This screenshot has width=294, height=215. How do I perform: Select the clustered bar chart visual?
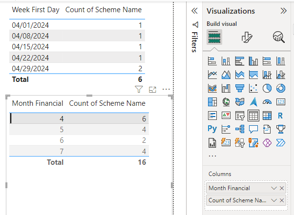pyautogui.click(x=240, y=61)
